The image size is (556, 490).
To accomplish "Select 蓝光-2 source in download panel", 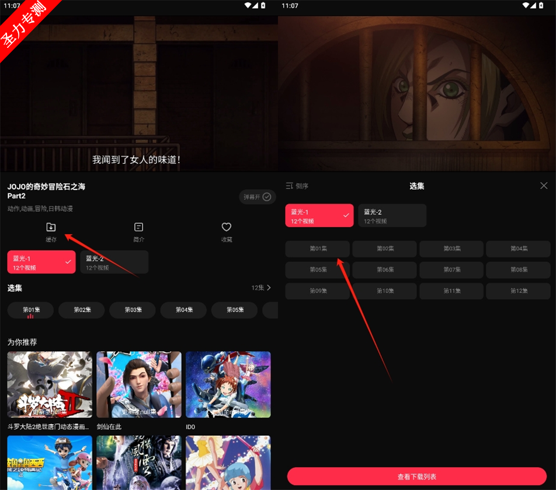I will tap(392, 215).
